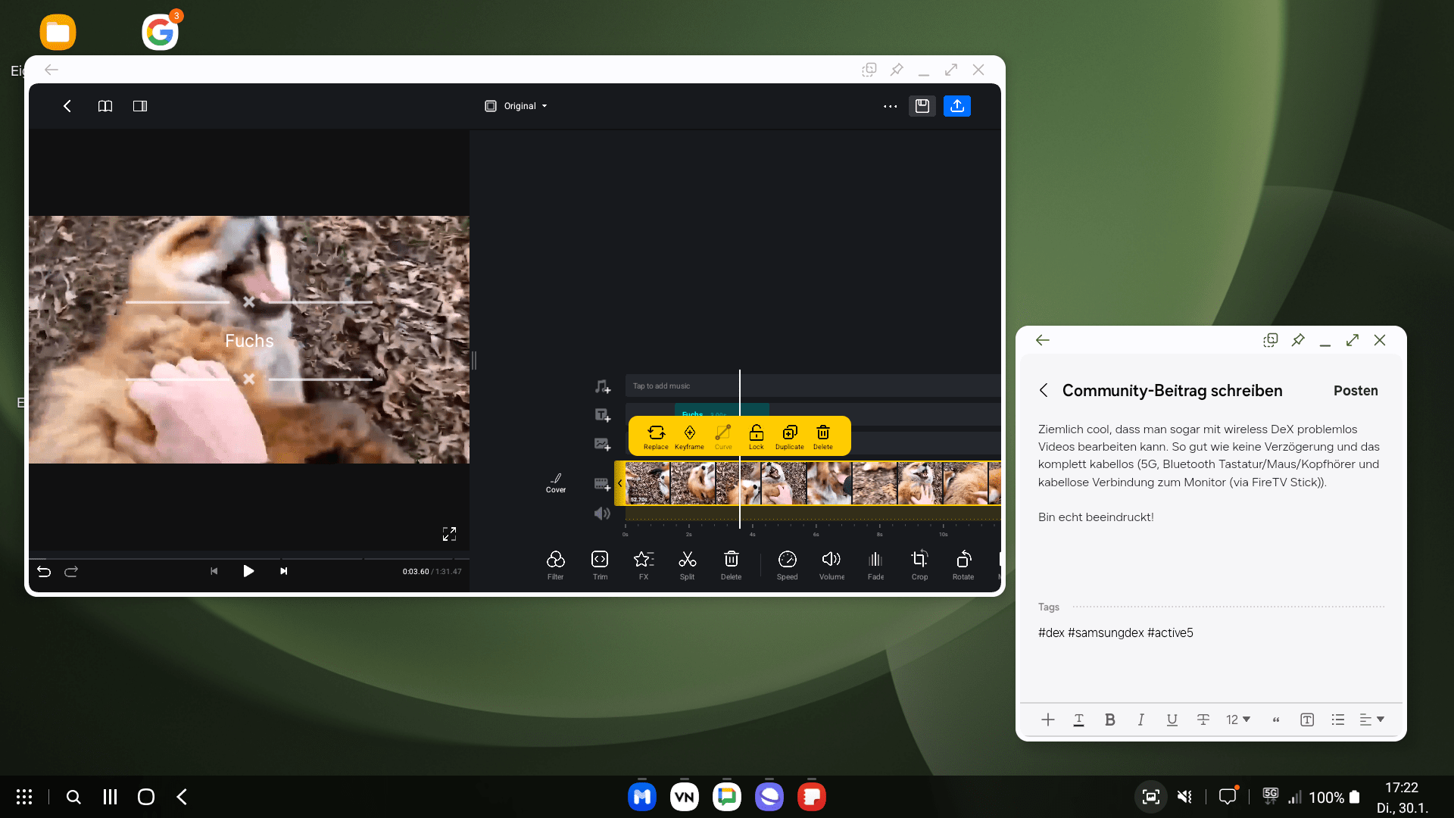Duplicate the text layer from the popup
This screenshot has height=818, width=1454.
[789, 437]
